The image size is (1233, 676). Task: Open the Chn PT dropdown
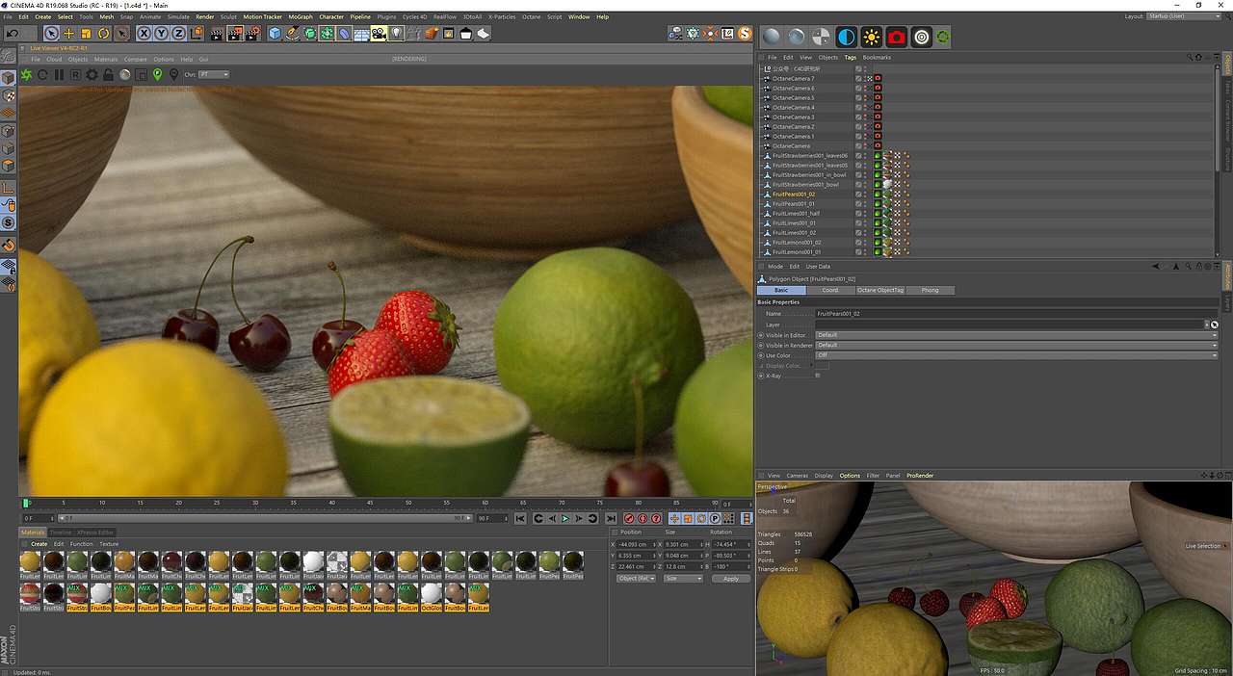point(214,74)
